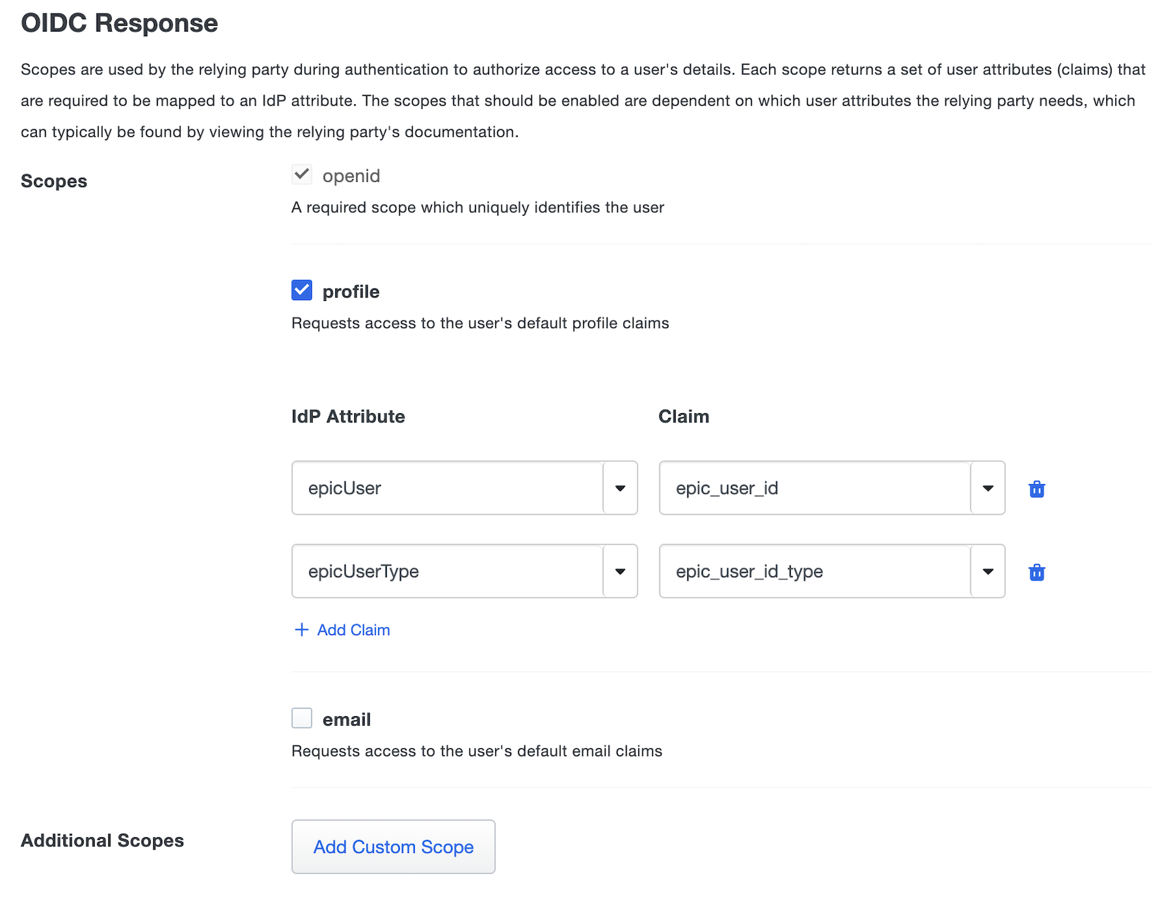Toggle email scope by clicking its label
1158x904 pixels.
[346, 718]
